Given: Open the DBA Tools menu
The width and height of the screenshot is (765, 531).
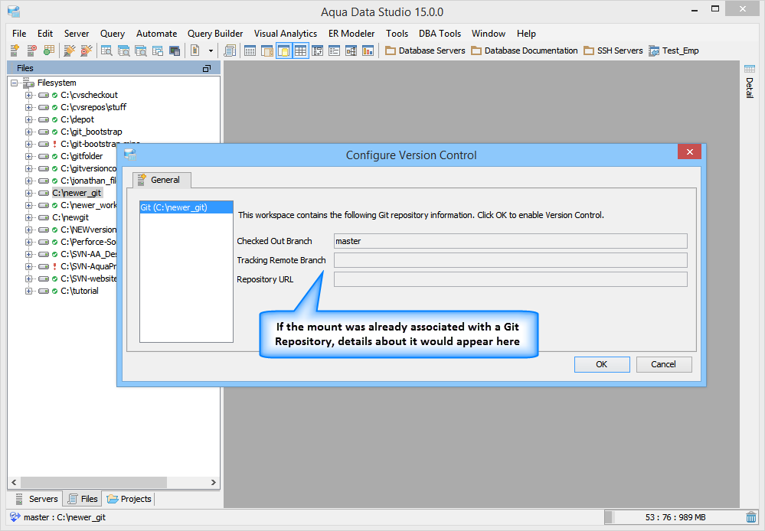Looking at the screenshot, I should tap(440, 34).
